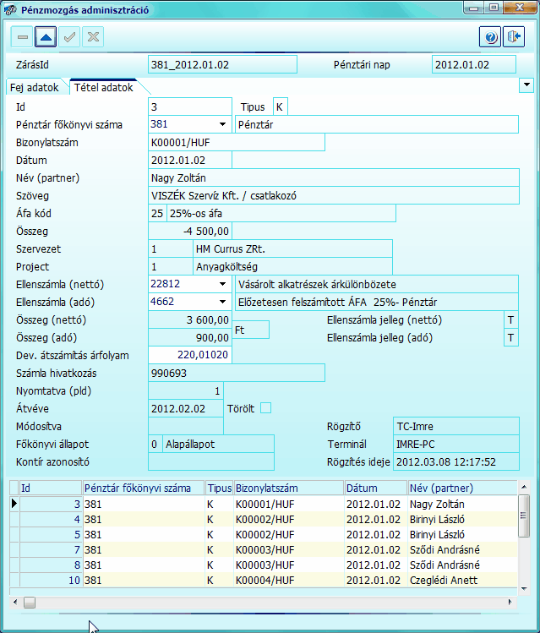540x633 pixels.
Task: Click the Főkönyvi állapot Alapállapot field
Action: tap(218, 444)
